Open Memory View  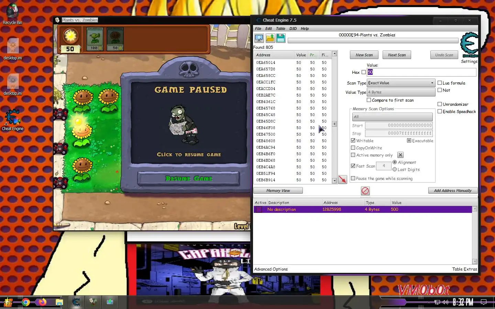tap(278, 191)
